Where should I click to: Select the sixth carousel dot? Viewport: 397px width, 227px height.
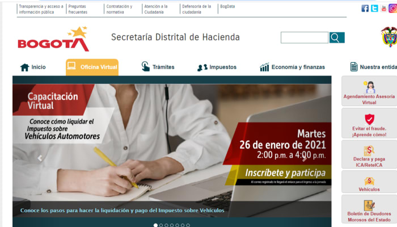point(183,225)
